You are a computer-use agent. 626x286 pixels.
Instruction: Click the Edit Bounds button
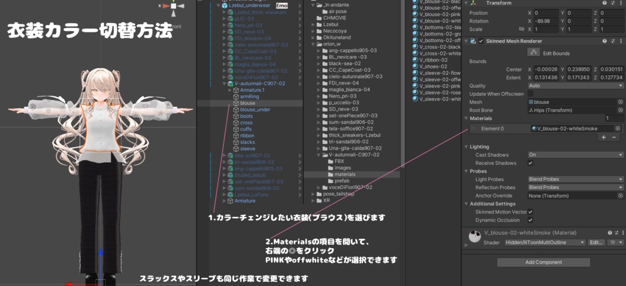point(534,52)
